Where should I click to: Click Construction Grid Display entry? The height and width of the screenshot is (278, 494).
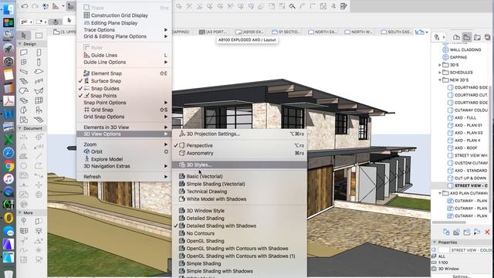pyautogui.click(x=124, y=15)
